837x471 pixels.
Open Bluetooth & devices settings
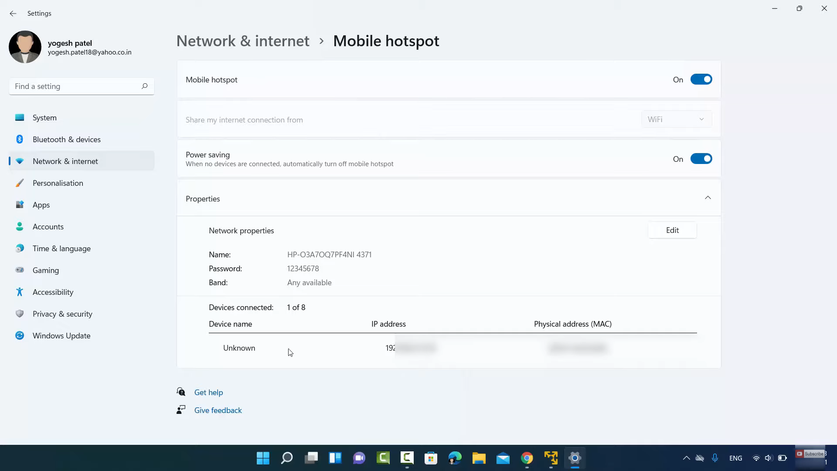click(66, 140)
